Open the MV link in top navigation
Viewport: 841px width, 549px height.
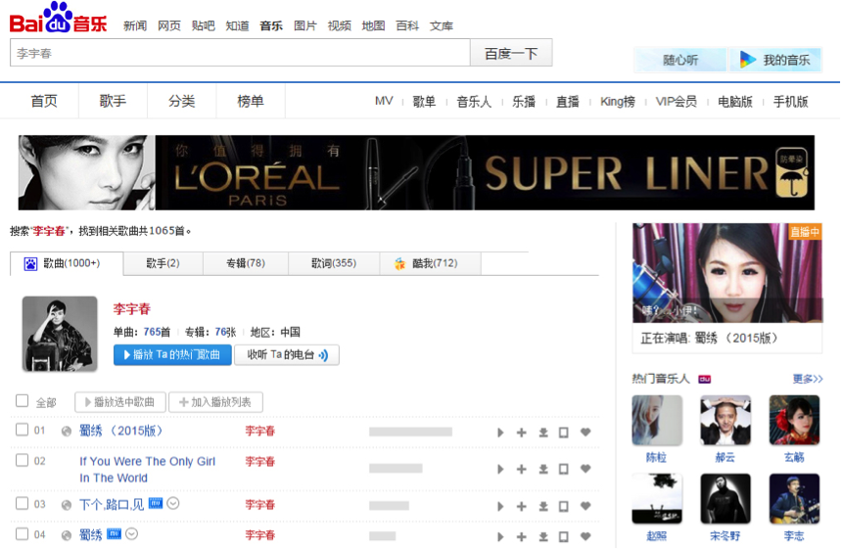click(384, 101)
